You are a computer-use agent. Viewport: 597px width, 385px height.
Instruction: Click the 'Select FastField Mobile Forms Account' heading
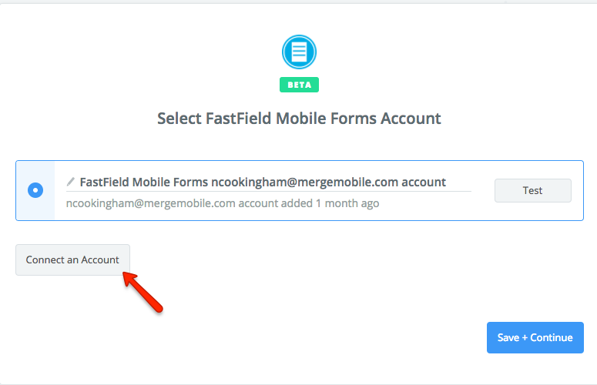click(x=299, y=119)
